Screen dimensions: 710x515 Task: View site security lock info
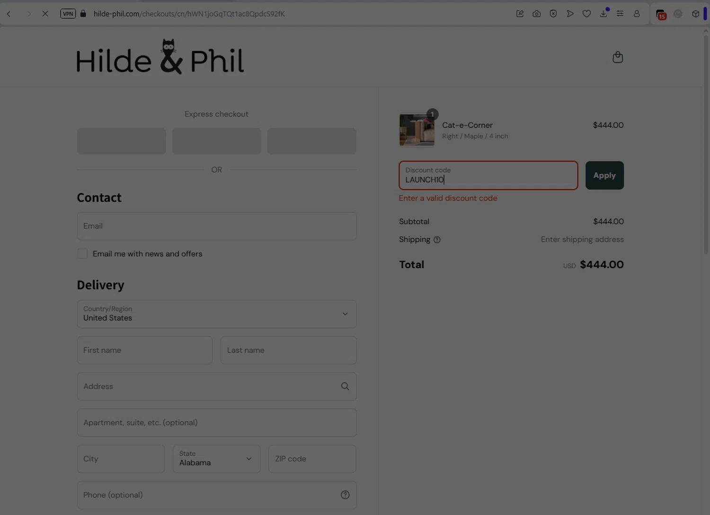click(x=83, y=14)
